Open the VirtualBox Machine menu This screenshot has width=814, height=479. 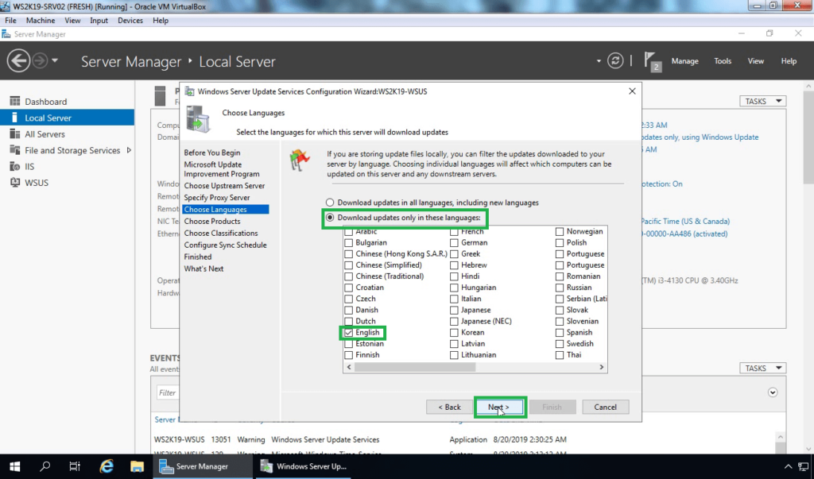pos(41,20)
